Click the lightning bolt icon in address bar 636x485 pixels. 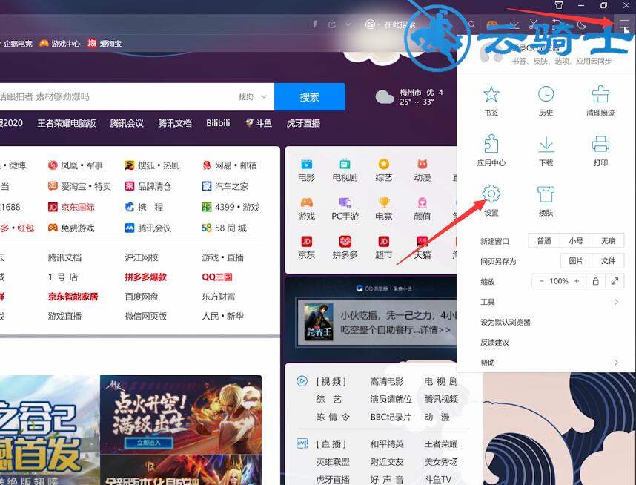[x=315, y=24]
